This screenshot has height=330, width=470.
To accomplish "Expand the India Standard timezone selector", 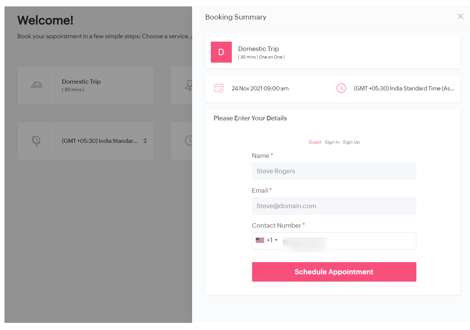I will [145, 141].
